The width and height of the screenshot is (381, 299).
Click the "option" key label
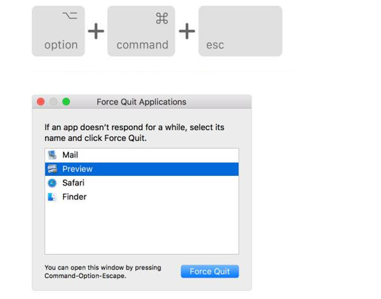[x=61, y=45]
